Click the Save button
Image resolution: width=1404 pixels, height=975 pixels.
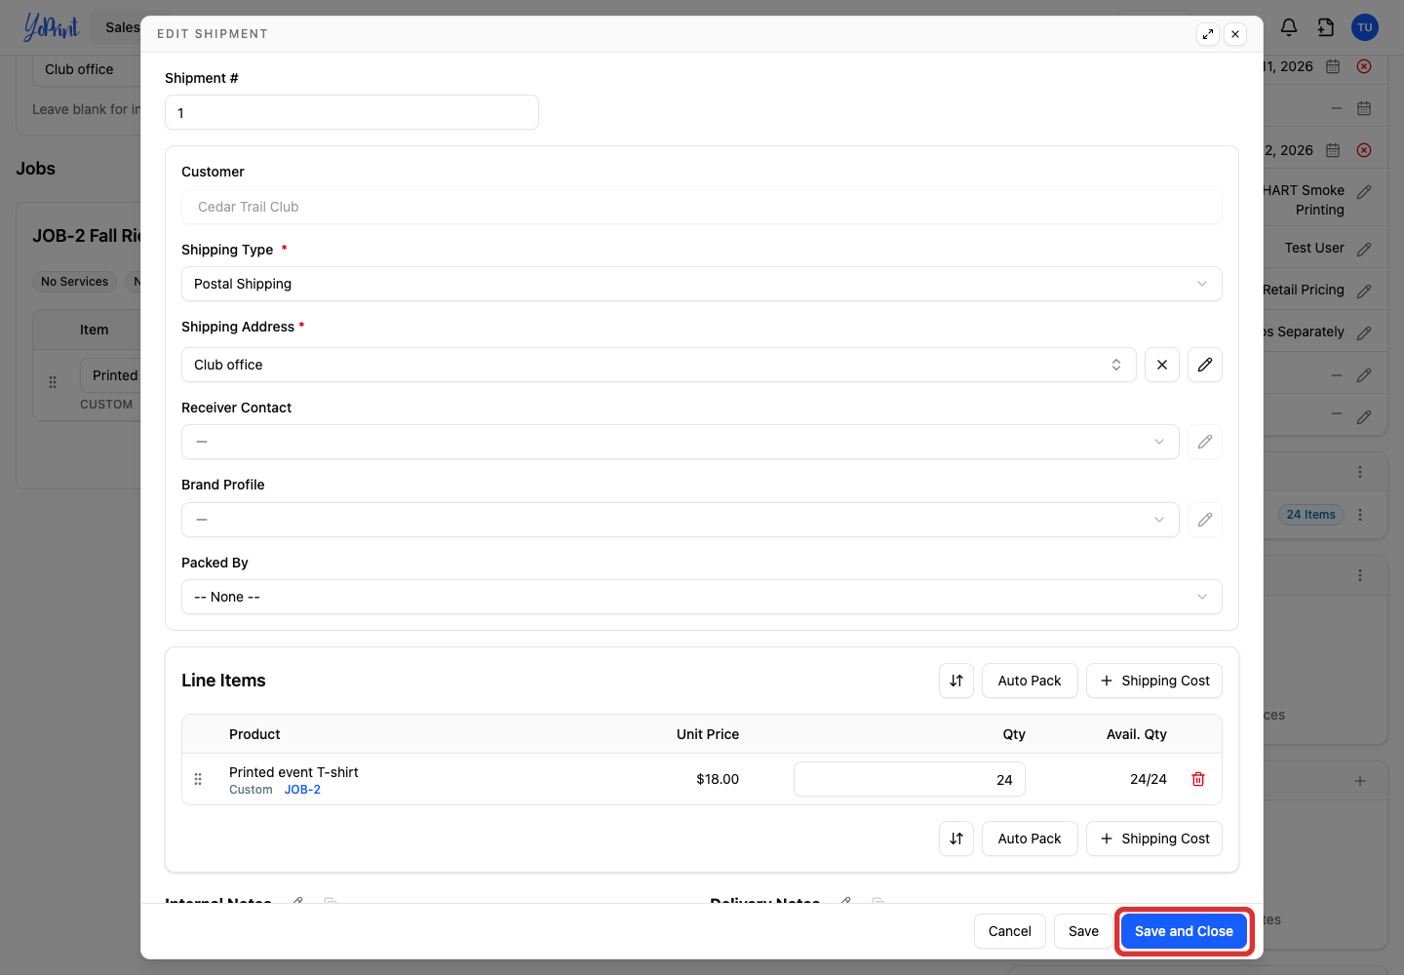click(1083, 931)
